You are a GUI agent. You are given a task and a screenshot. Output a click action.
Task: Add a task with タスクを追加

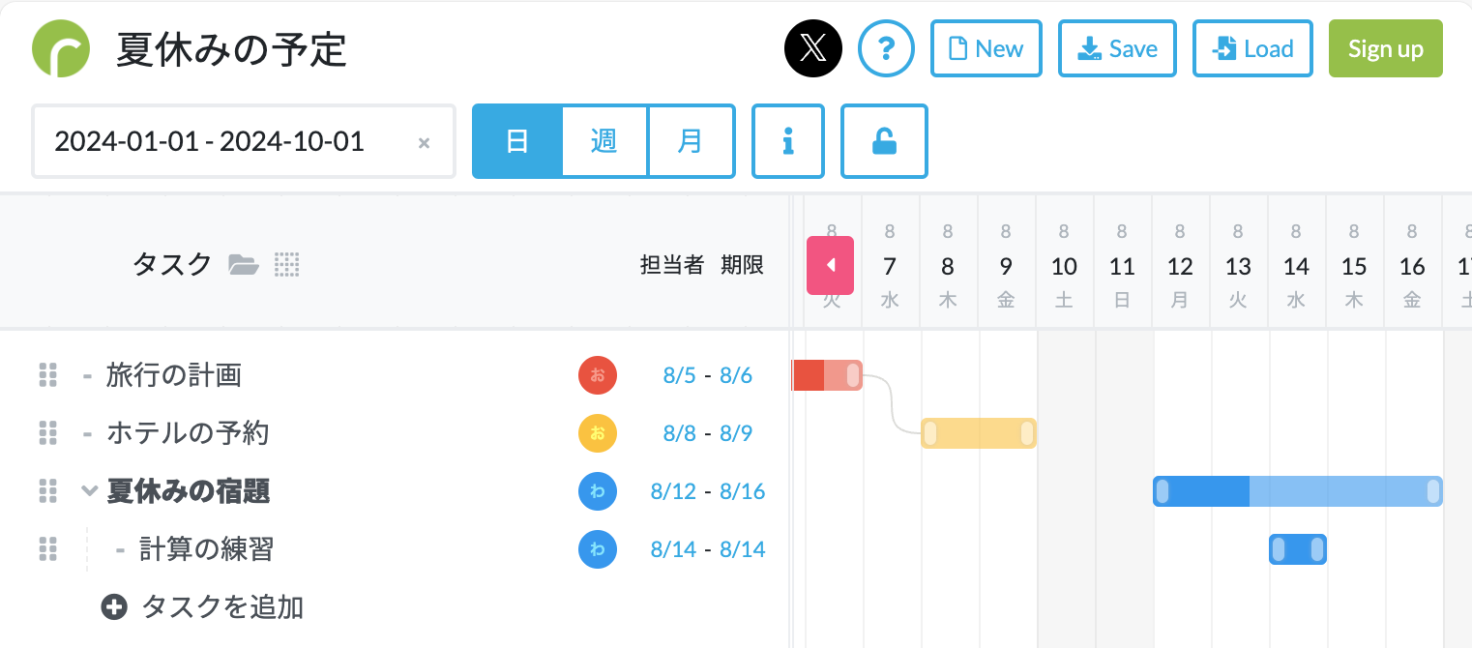click(203, 607)
